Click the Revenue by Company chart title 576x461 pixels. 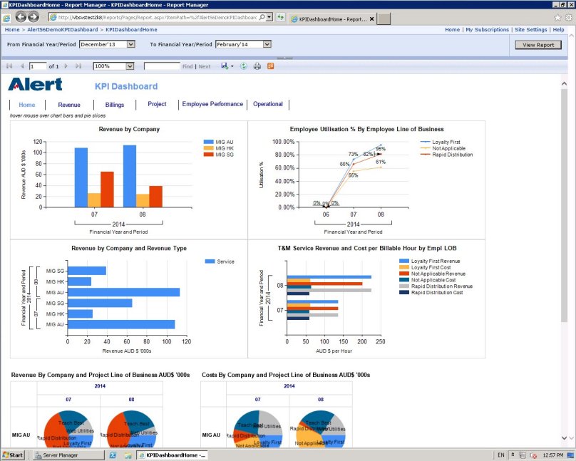129,129
